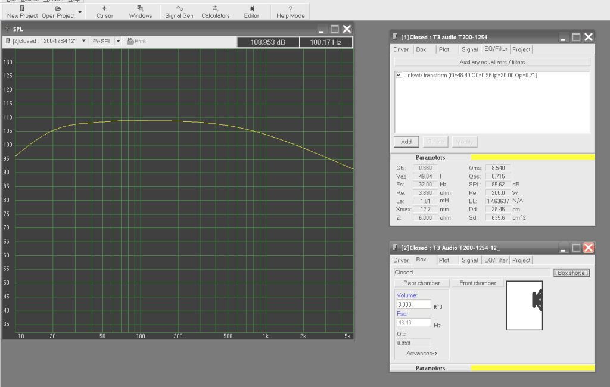Click the 100.17 Hz readout
Screen dimensions: 610x387
326,42
